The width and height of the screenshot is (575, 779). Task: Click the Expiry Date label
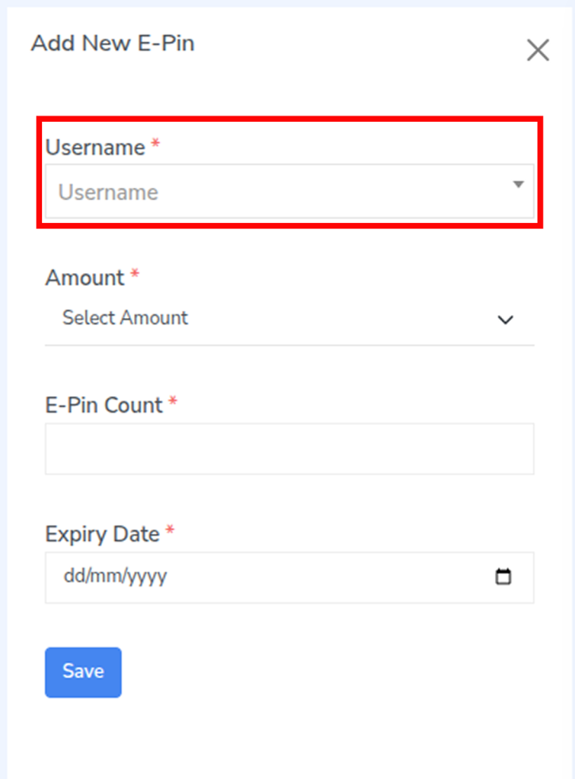pyautogui.click(x=103, y=534)
